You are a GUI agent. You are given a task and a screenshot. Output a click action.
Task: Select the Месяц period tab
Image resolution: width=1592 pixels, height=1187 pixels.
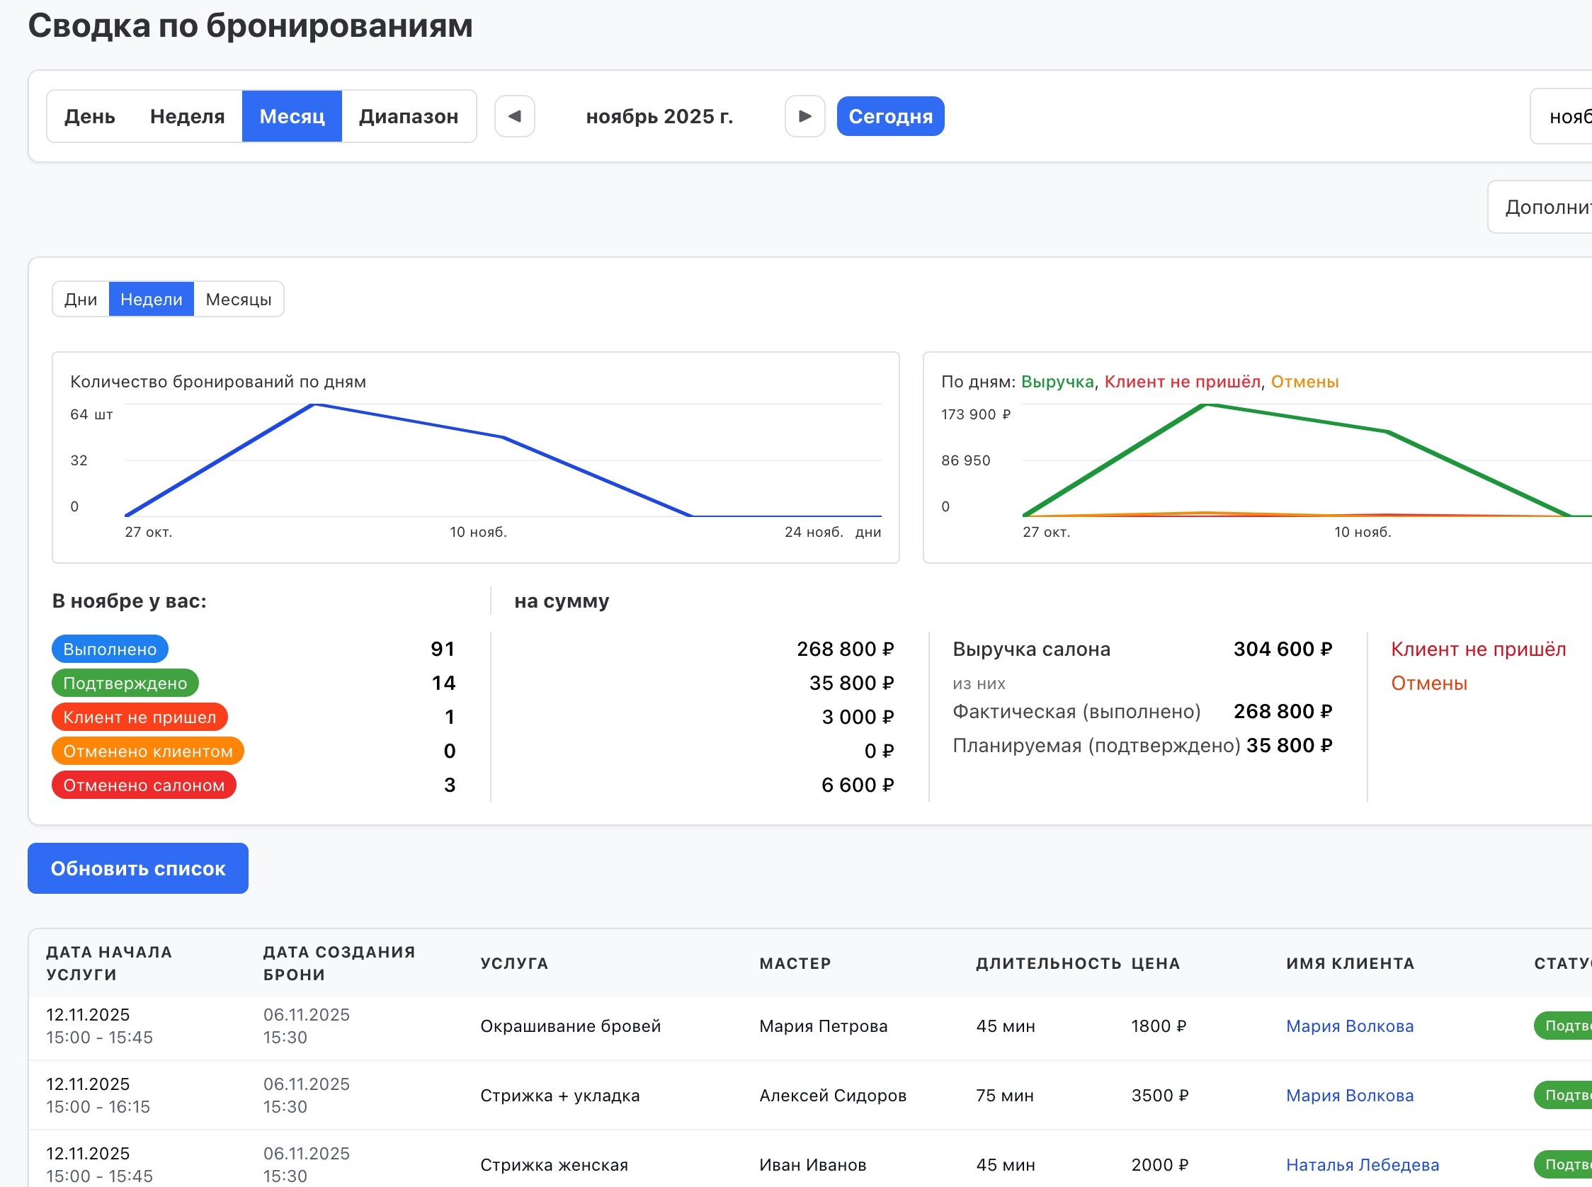pyautogui.click(x=292, y=116)
